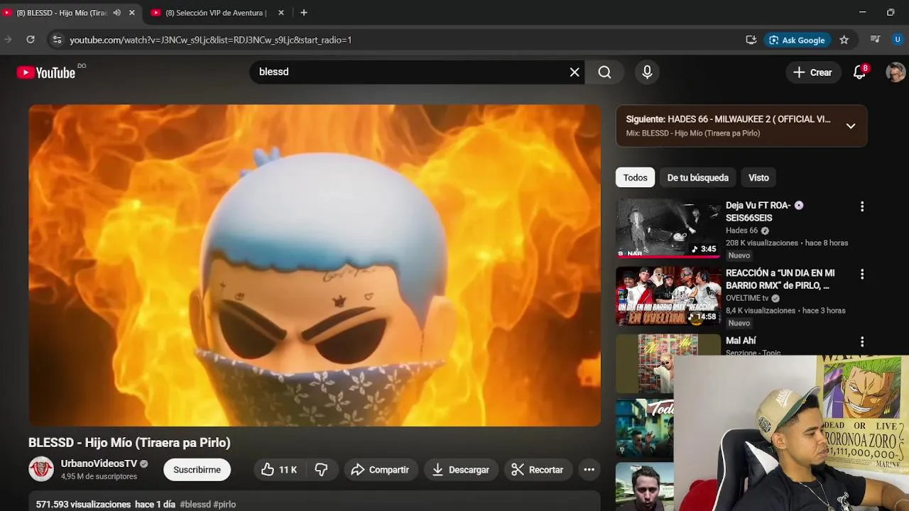Open options for Mal Ahí video
Image resolution: width=909 pixels, height=511 pixels.
tap(862, 341)
